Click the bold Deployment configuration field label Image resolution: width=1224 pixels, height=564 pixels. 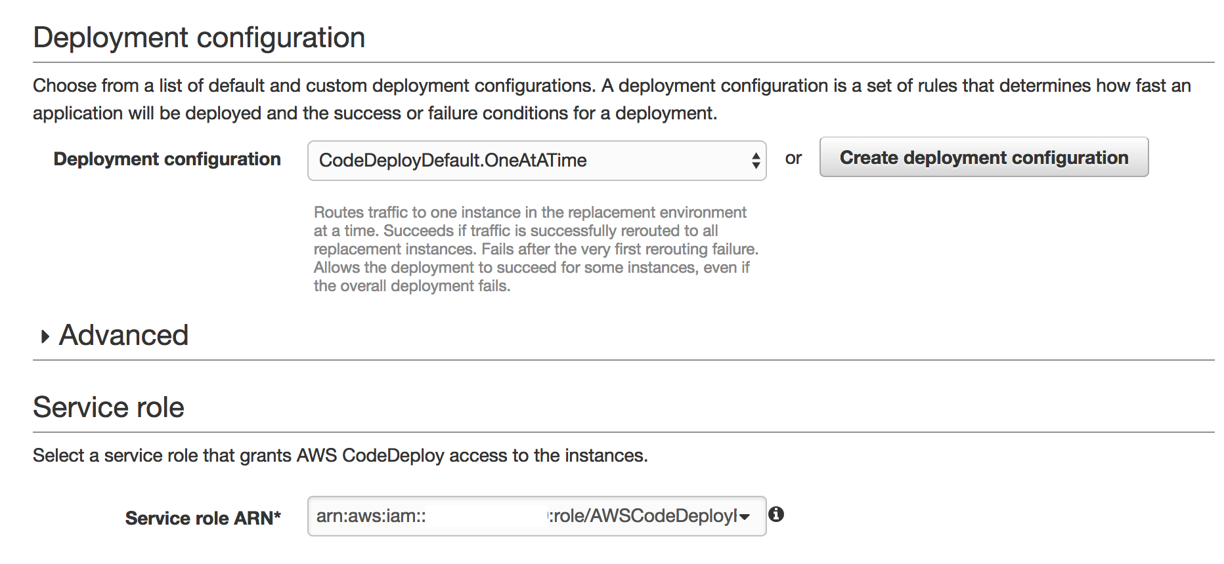(167, 159)
